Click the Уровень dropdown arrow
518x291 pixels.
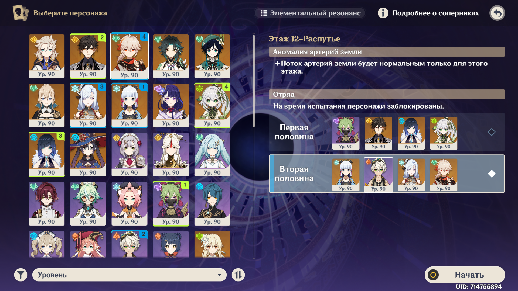[x=219, y=275]
